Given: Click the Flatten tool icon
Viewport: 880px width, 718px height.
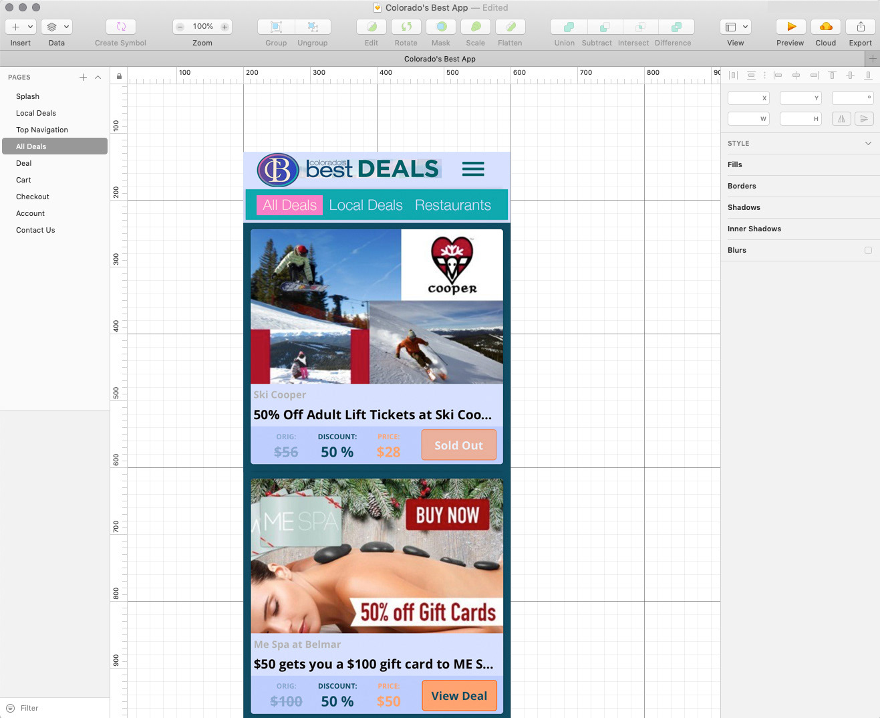Looking at the screenshot, I should click(x=510, y=27).
